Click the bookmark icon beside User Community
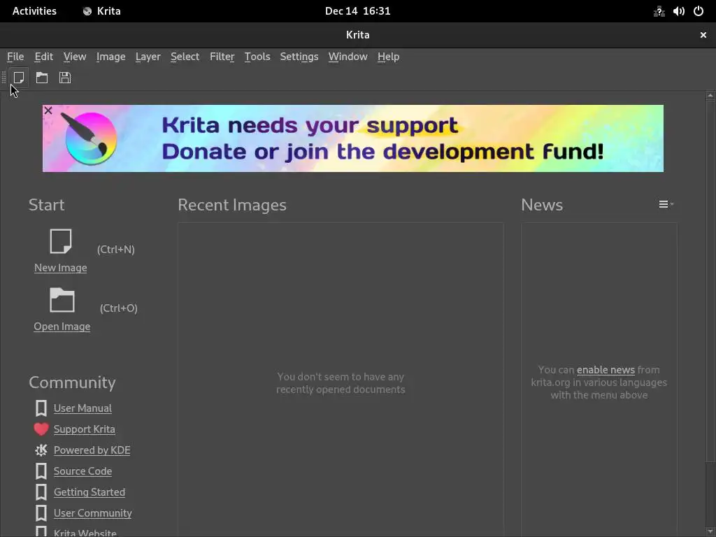This screenshot has height=537, width=716. click(41, 513)
